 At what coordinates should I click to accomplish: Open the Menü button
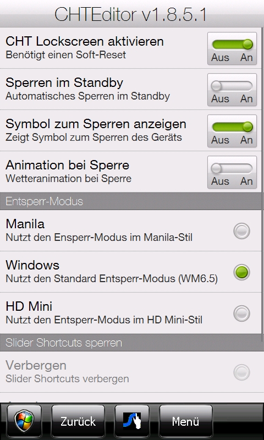point(186,421)
